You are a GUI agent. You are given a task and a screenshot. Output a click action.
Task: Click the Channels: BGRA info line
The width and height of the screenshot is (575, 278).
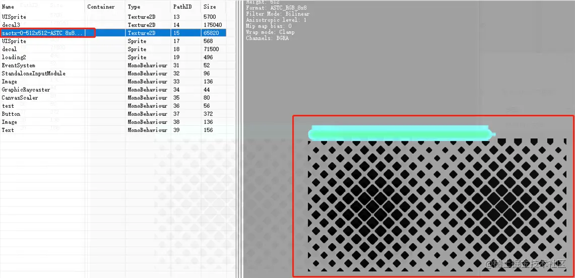click(267, 38)
